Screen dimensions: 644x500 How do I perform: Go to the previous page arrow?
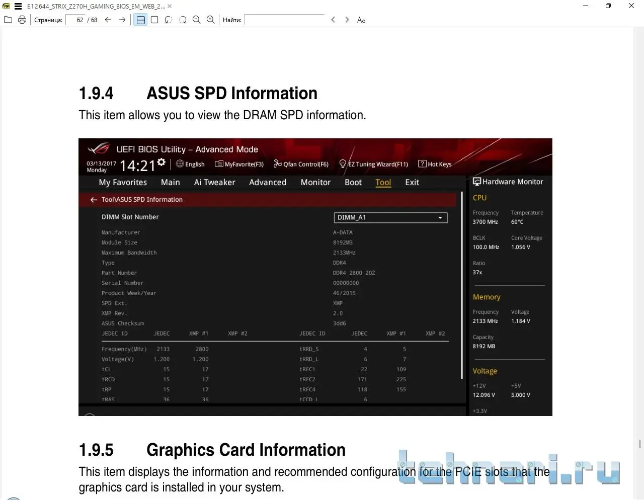pos(108,20)
